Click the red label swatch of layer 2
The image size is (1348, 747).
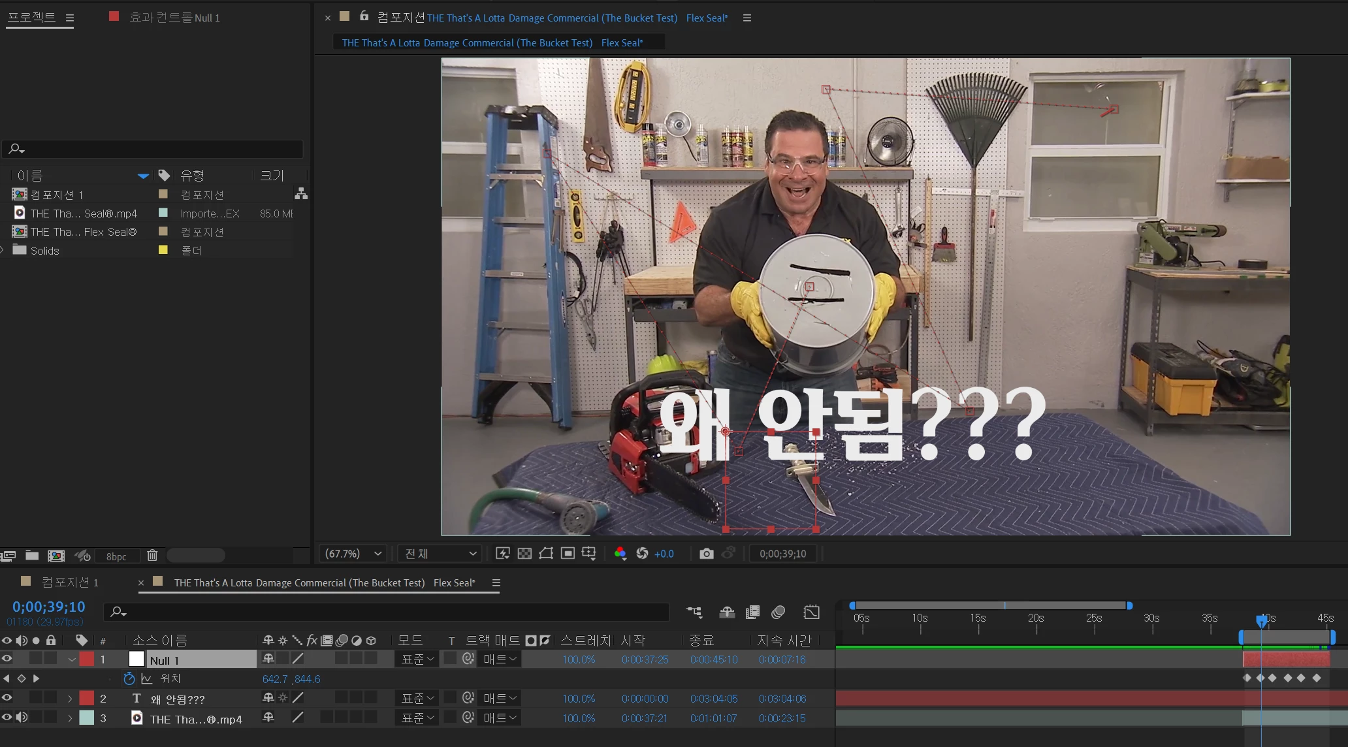(87, 698)
